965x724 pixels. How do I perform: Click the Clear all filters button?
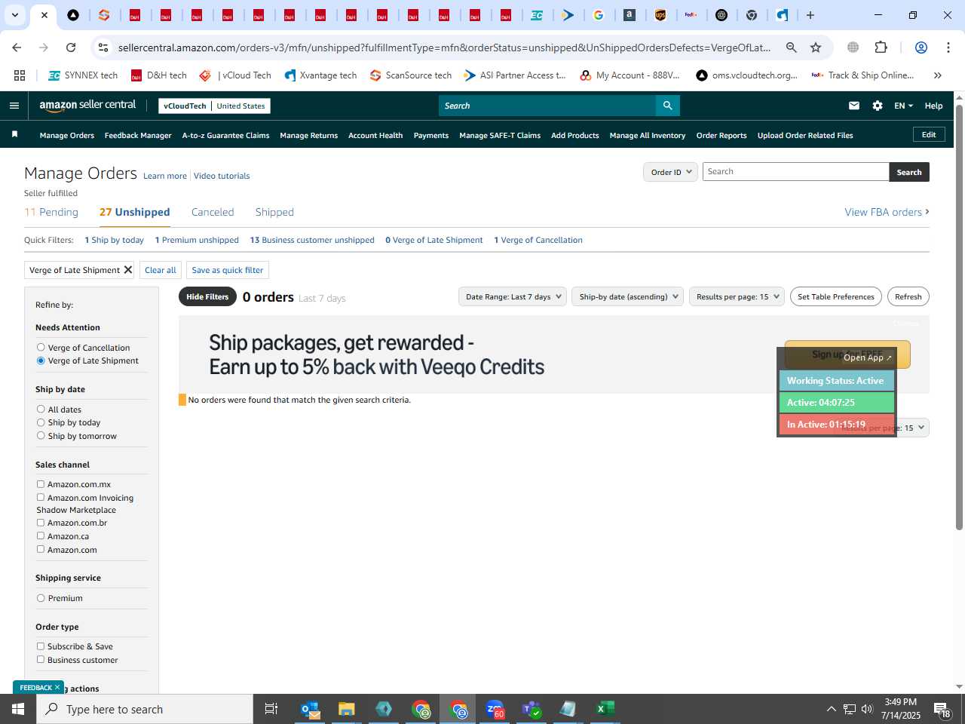pyautogui.click(x=161, y=270)
